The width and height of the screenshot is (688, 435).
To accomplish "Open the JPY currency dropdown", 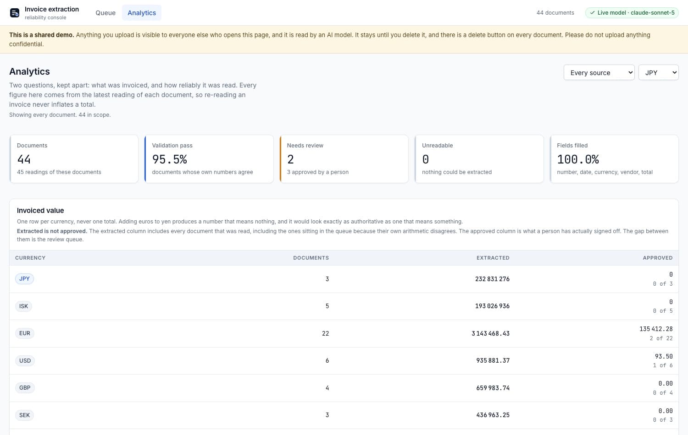I will point(658,72).
